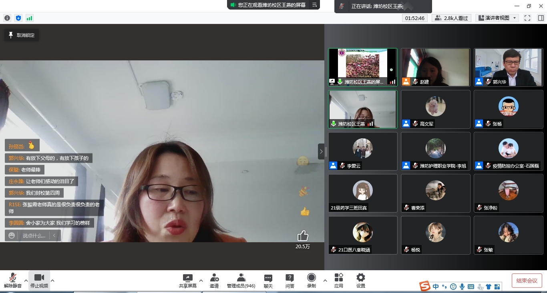
Task: Open meeting Settings (设置)
Action: 360,281
